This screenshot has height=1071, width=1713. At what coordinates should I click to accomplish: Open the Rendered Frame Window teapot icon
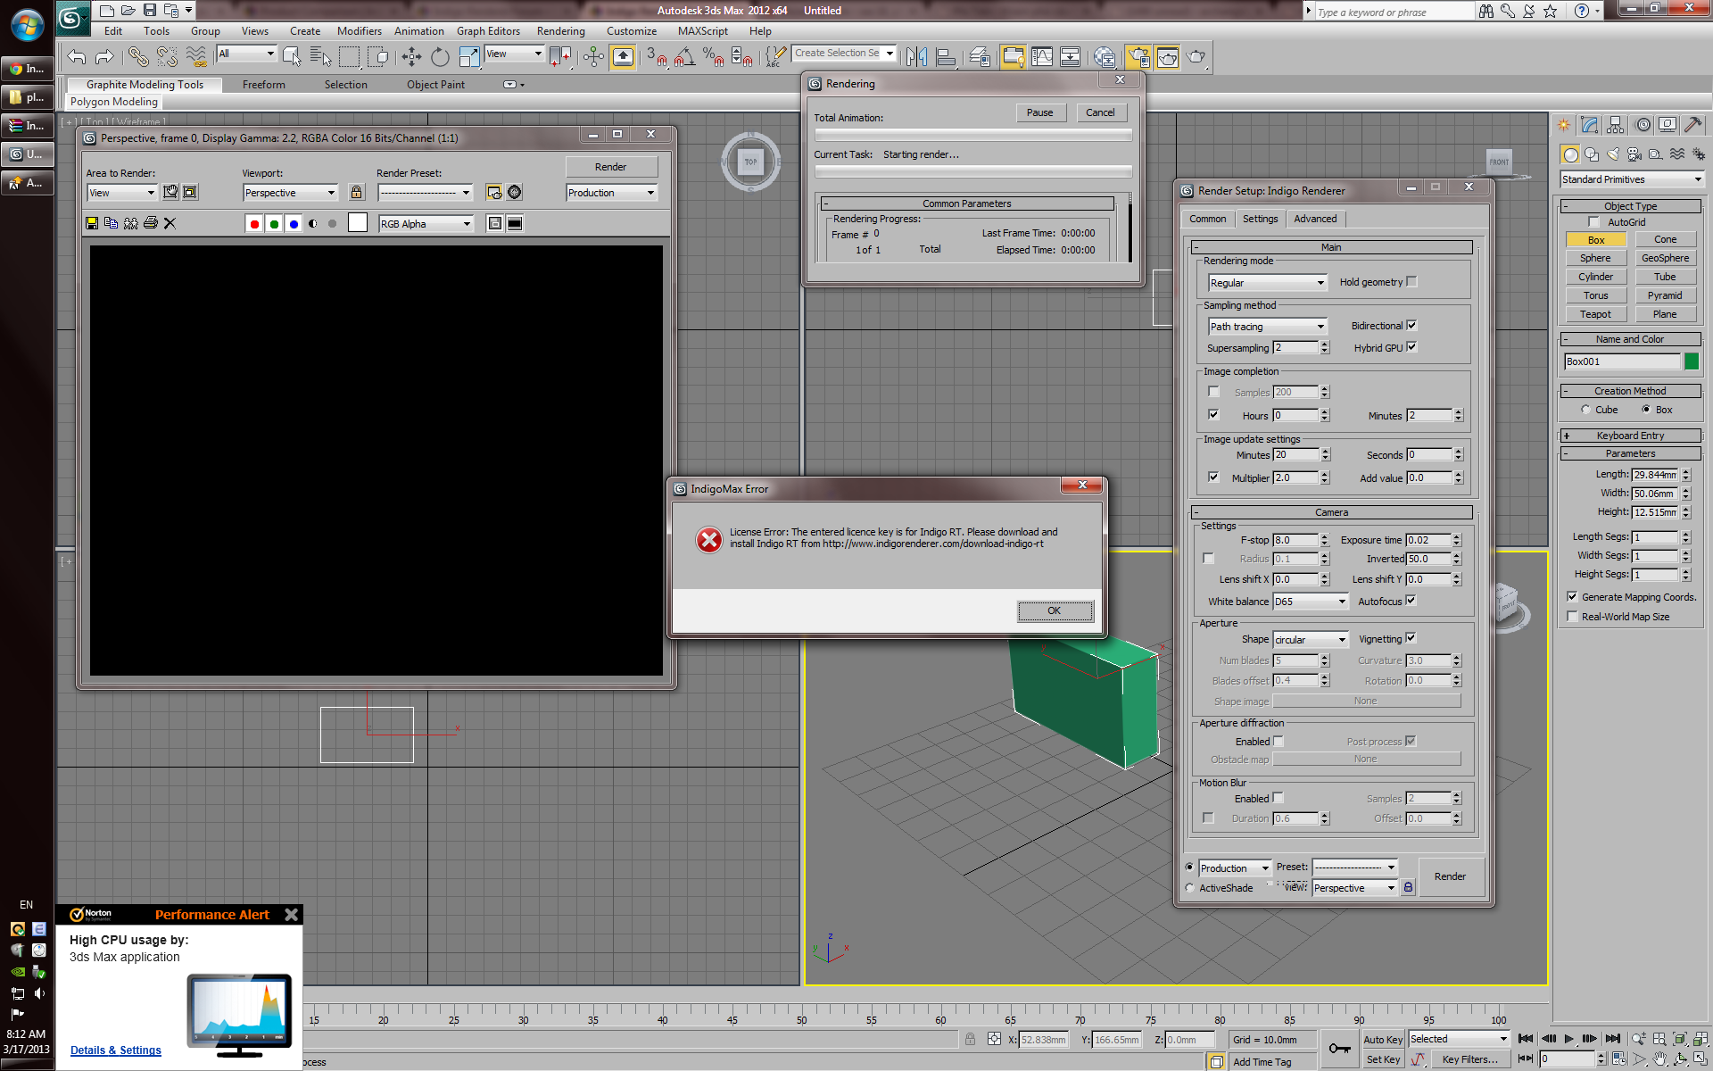[1167, 57]
